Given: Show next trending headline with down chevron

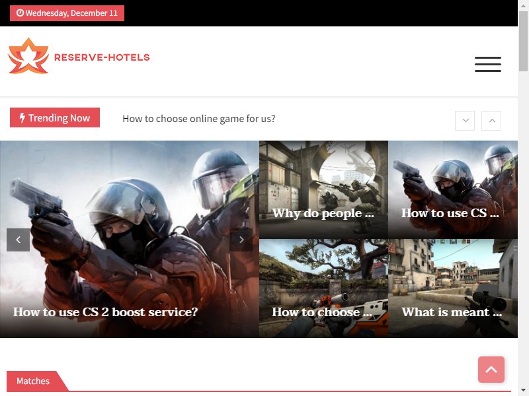Looking at the screenshot, I should click(465, 121).
